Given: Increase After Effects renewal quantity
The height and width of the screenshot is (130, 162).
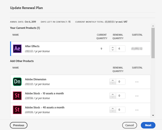Looking at the screenshot, I should (113, 47).
